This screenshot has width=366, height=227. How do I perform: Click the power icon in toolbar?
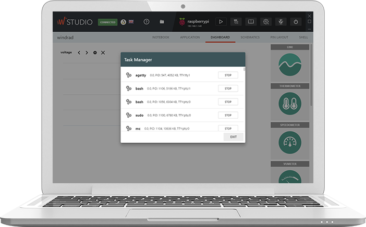296,22
